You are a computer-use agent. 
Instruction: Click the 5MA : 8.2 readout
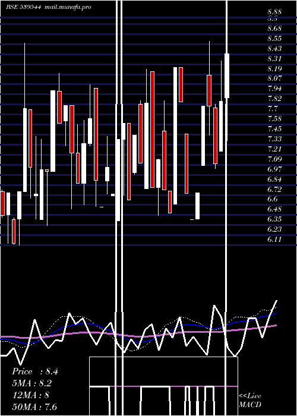click(x=32, y=383)
